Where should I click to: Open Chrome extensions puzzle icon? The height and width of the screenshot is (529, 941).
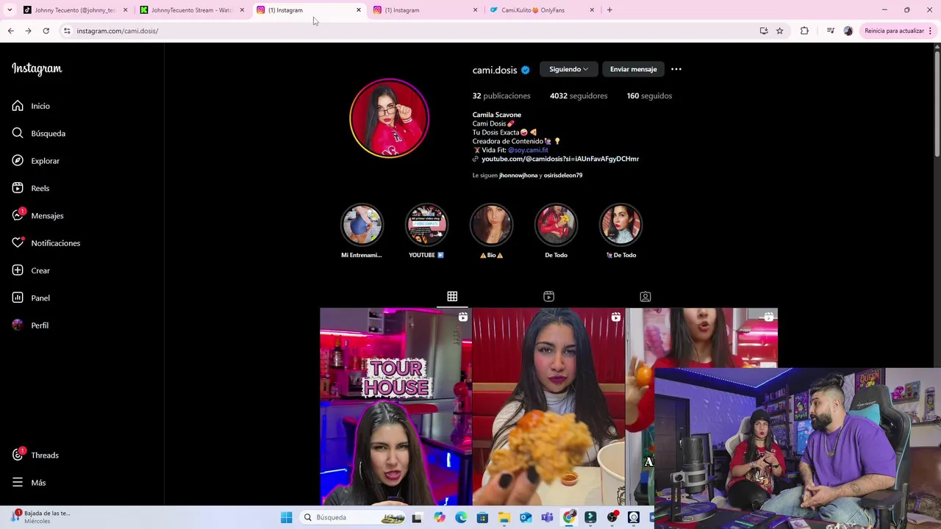(x=804, y=31)
